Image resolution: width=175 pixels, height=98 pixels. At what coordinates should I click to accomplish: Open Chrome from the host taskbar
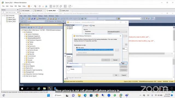point(97,95)
